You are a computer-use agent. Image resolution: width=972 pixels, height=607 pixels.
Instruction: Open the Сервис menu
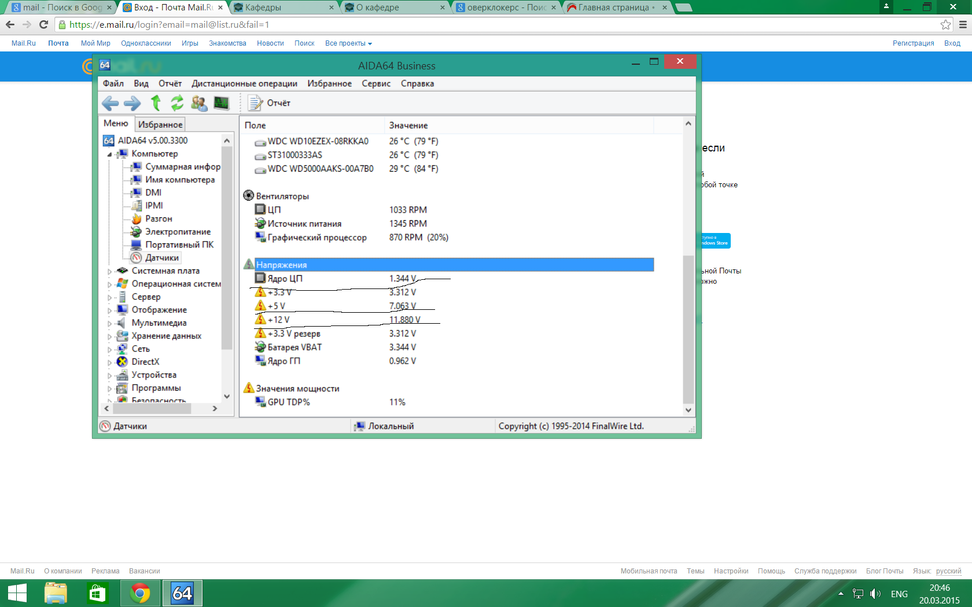tap(376, 83)
